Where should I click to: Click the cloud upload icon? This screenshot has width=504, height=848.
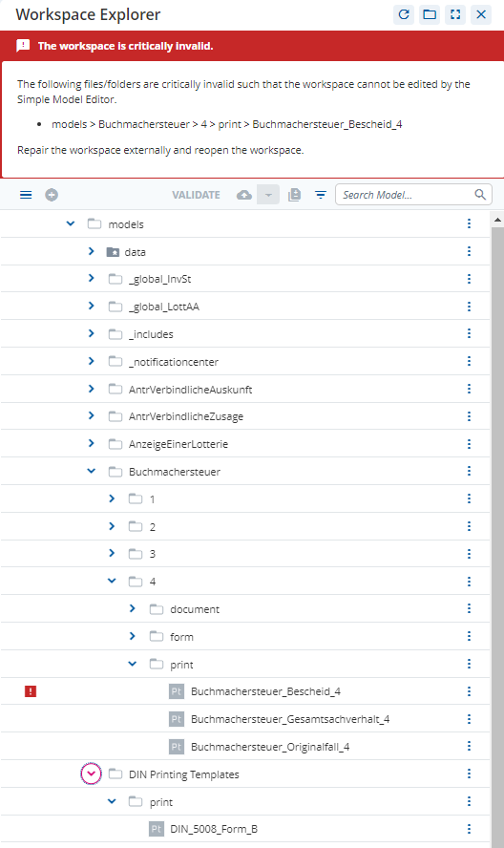[244, 195]
